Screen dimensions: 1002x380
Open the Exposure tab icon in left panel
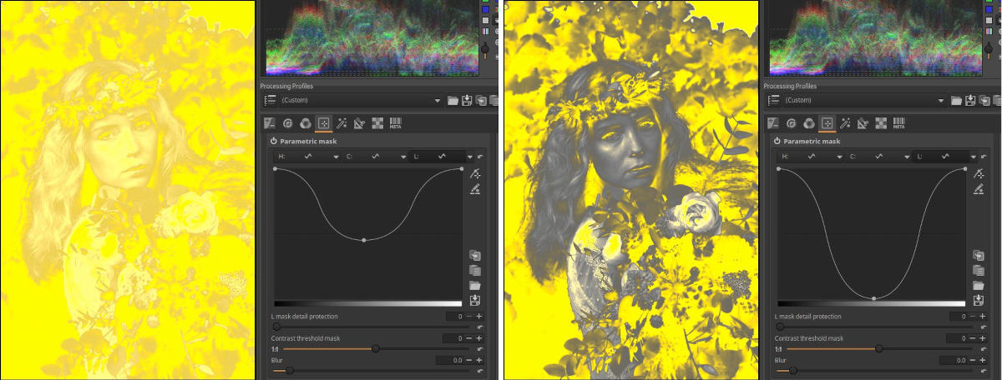[x=270, y=123]
